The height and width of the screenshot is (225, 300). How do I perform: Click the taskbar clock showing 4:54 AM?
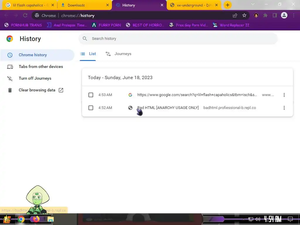273,219
